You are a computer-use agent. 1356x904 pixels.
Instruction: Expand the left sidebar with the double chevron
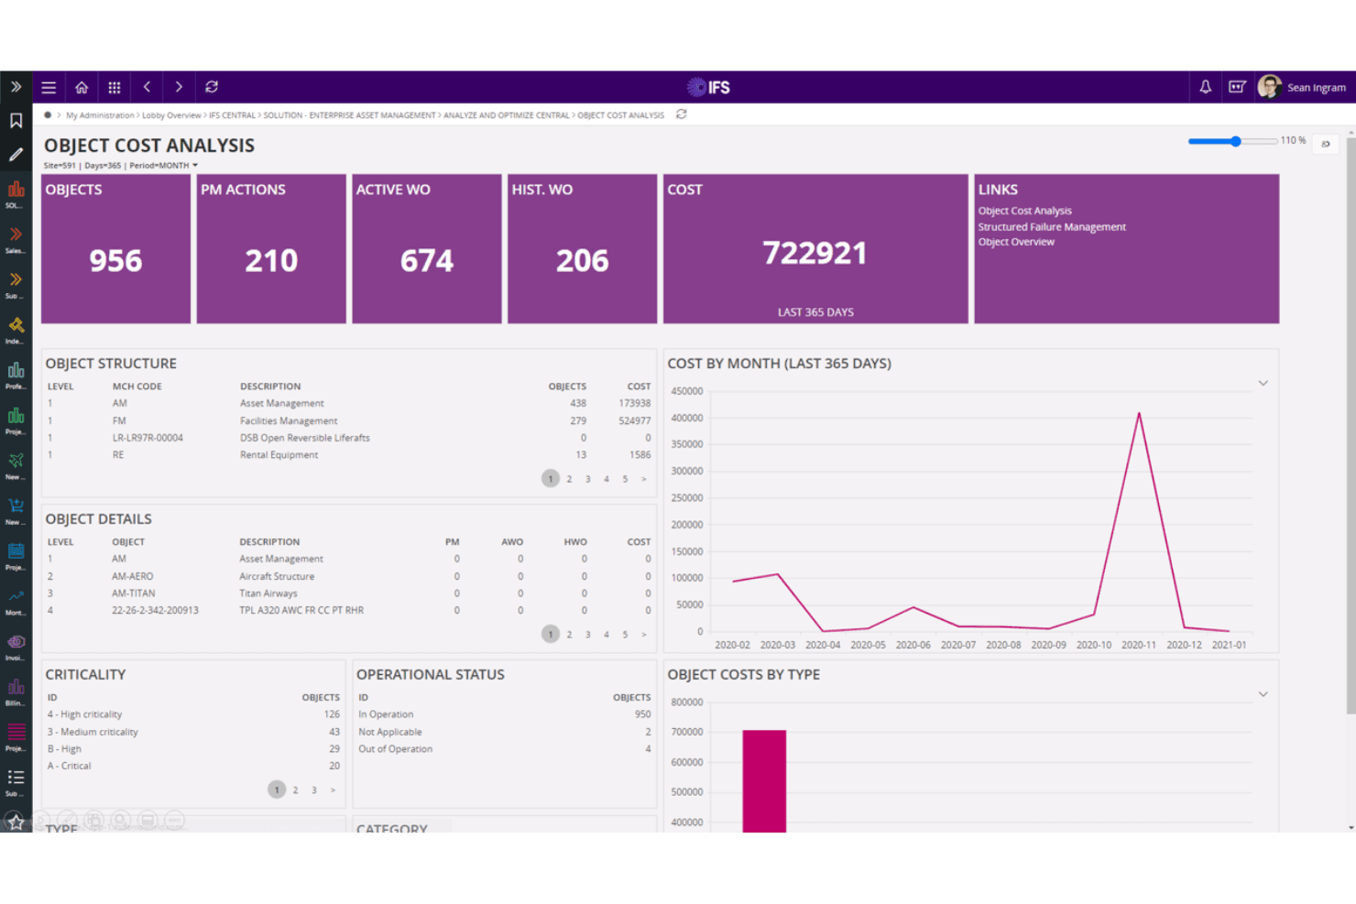point(16,87)
